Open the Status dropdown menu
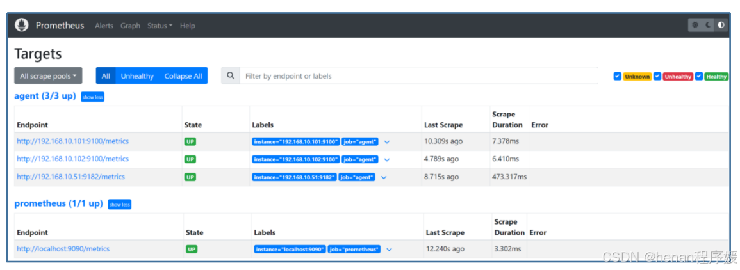Screen dimensions: 740x270 click(160, 26)
